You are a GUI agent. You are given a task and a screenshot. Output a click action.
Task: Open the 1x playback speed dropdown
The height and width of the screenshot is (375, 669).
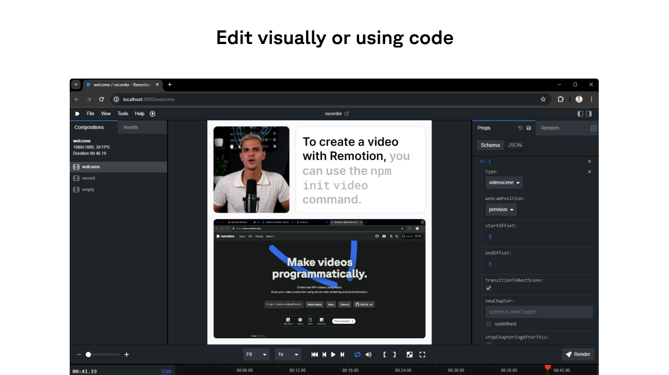tap(288, 354)
